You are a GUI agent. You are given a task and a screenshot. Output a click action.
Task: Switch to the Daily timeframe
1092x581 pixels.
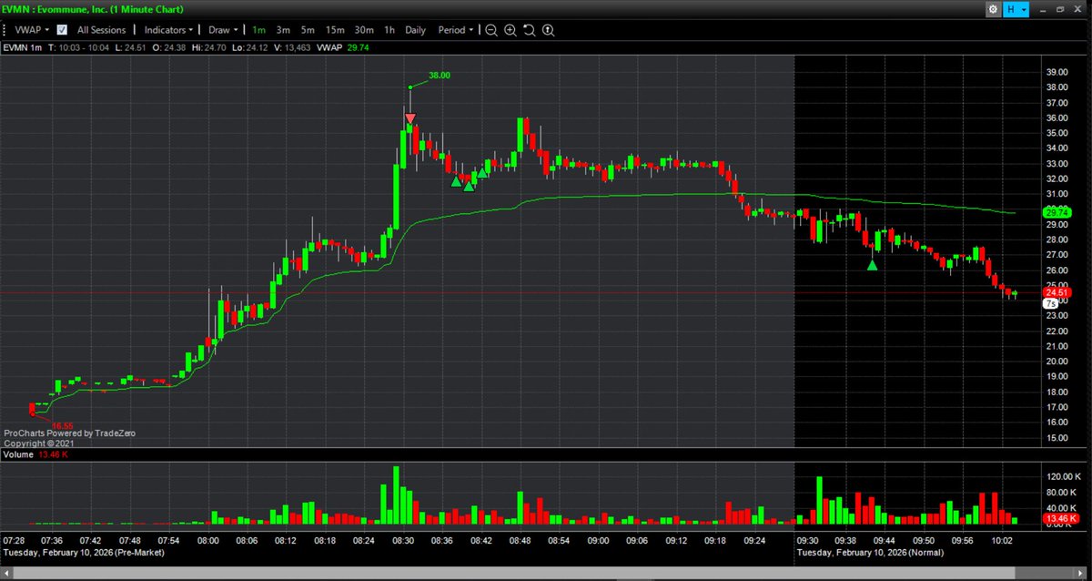[x=415, y=30]
